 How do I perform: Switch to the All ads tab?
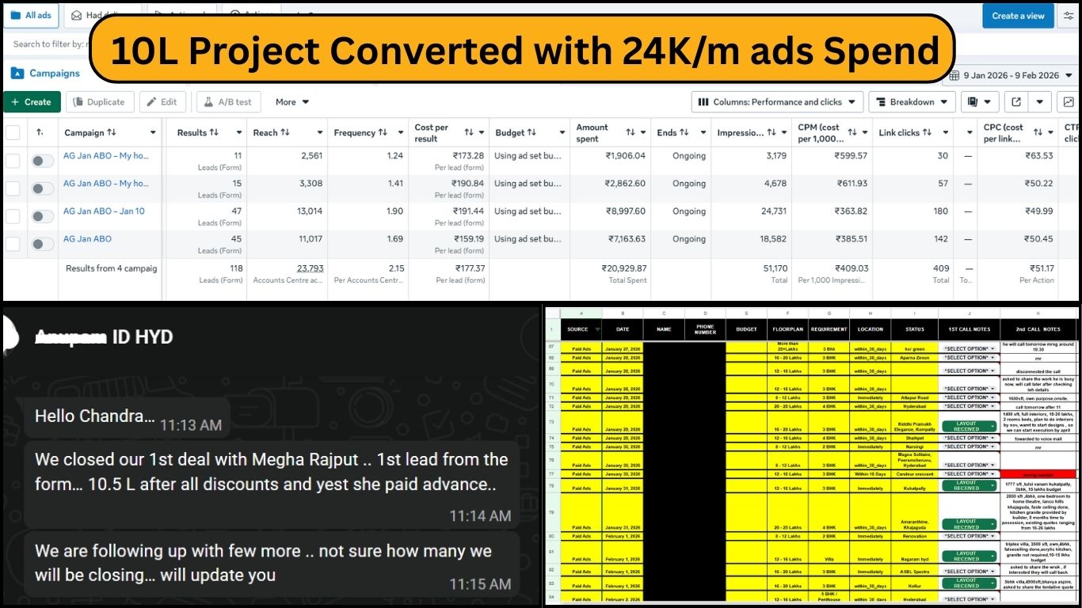tap(32, 14)
